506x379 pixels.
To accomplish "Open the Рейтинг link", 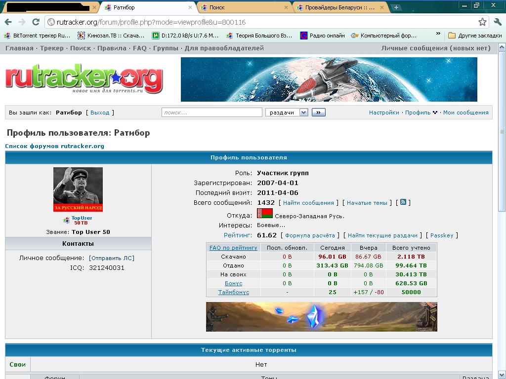I will coord(238,235).
